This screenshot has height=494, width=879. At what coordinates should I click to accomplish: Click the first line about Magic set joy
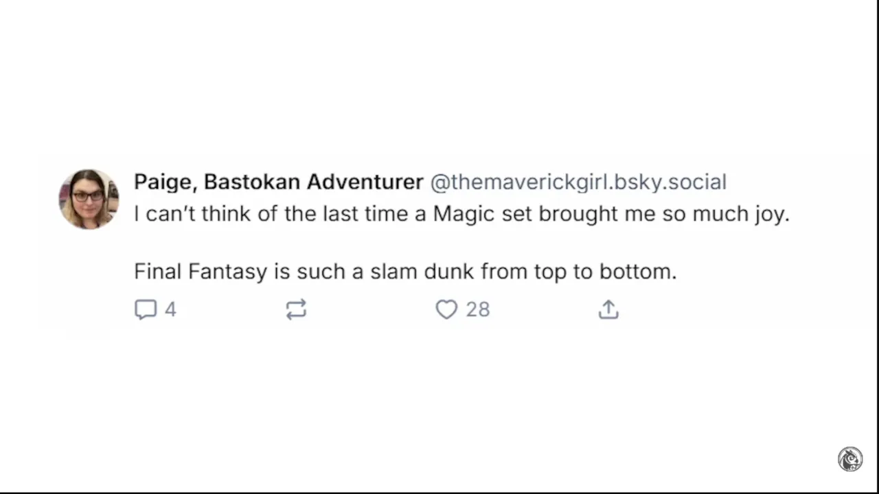[461, 214]
